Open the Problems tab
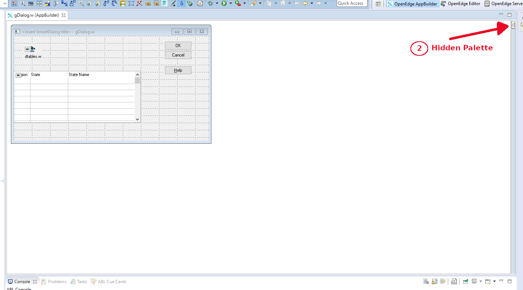The height and width of the screenshot is (290, 523). 54,282
